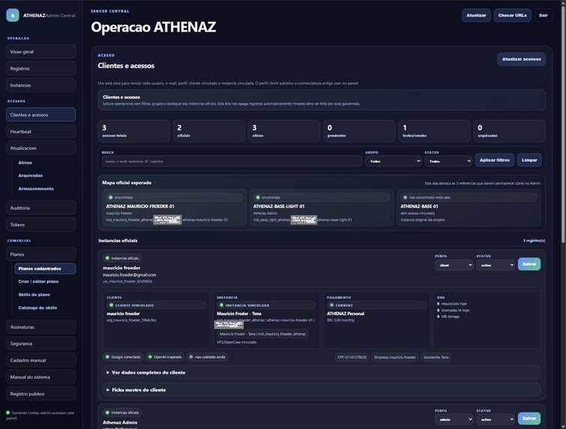
Task: Click mauricio.froeder@gmail.com email text
Action: point(129,275)
